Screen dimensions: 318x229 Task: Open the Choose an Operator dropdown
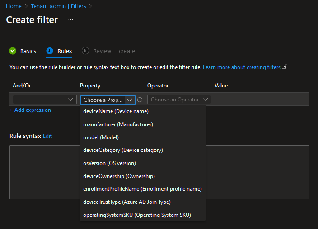(179, 100)
